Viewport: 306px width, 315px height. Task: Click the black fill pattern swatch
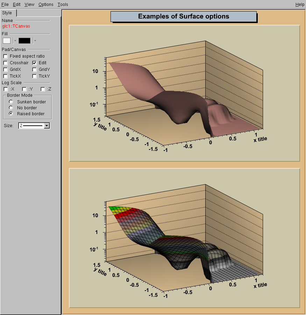click(24, 41)
